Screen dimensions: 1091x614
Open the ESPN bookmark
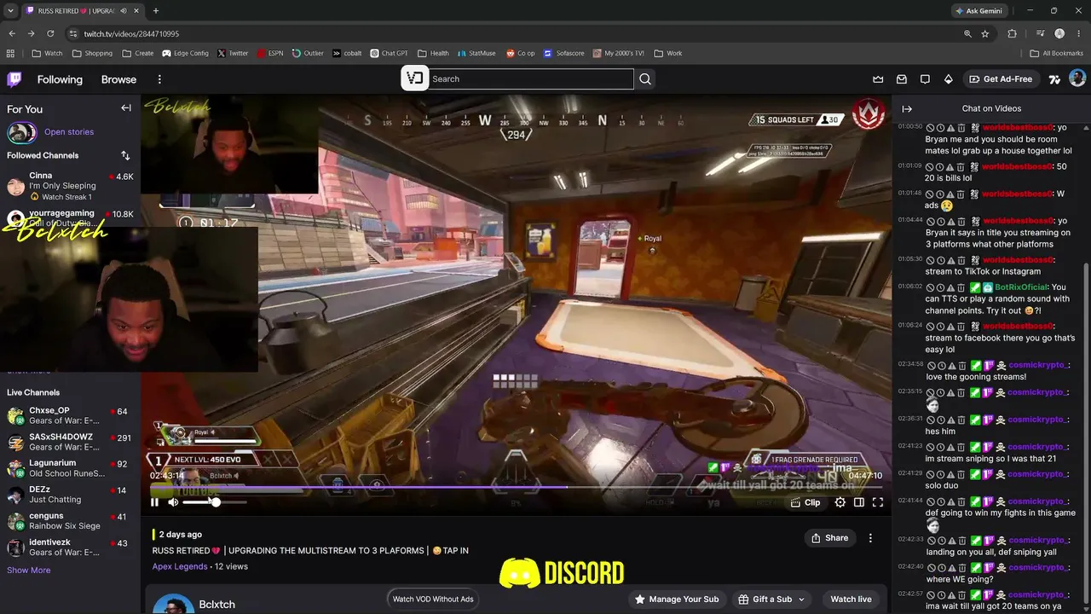click(x=269, y=53)
